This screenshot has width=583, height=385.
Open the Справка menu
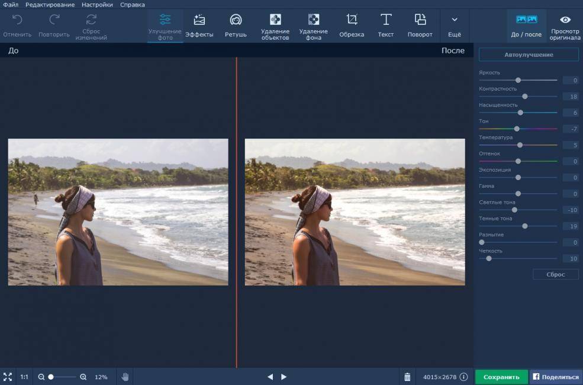coord(133,5)
